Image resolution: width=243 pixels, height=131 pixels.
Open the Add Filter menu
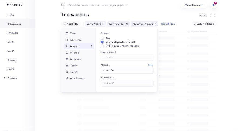pyautogui.click(x=71, y=24)
